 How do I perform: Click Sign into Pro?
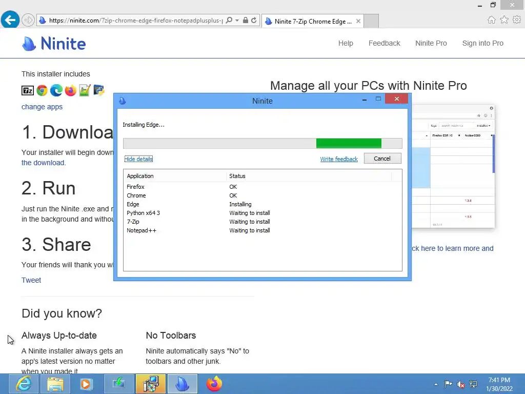point(482,43)
